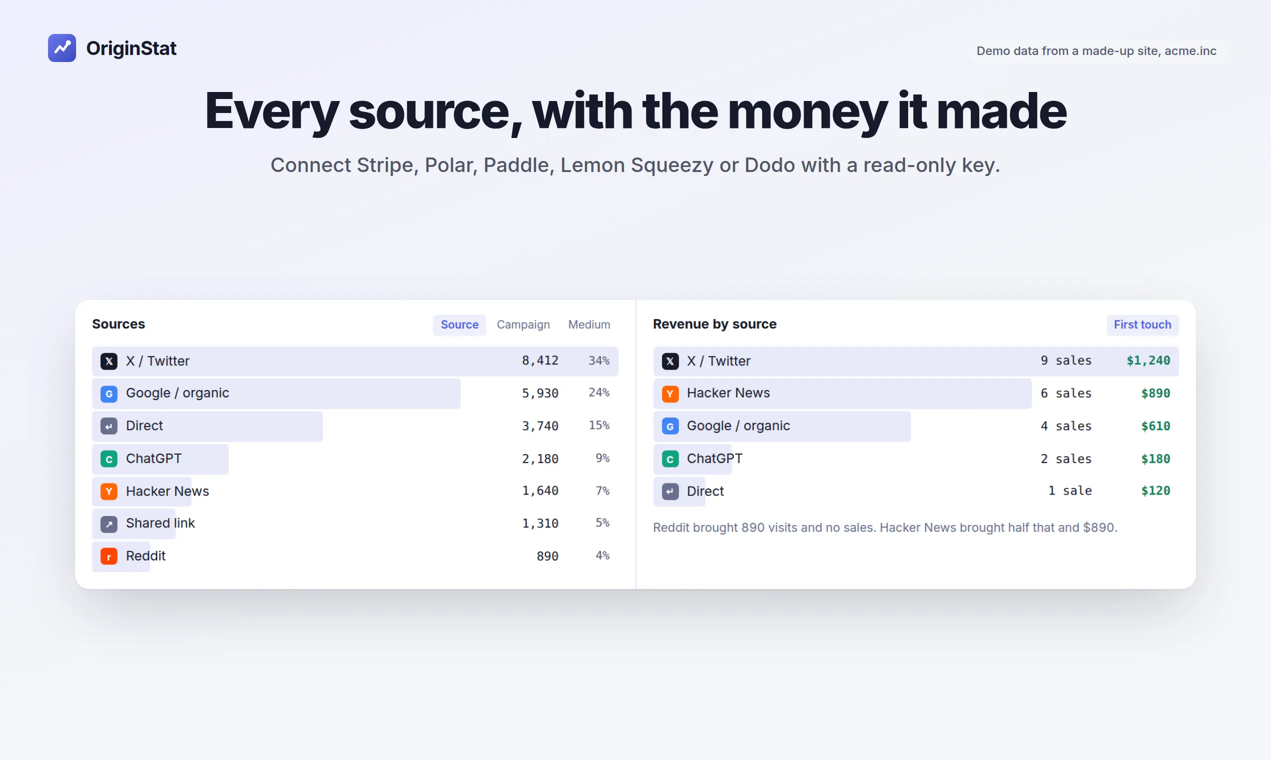Click the visit count 8,412
The image size is (1271, 760).
(x=540, y=361)
